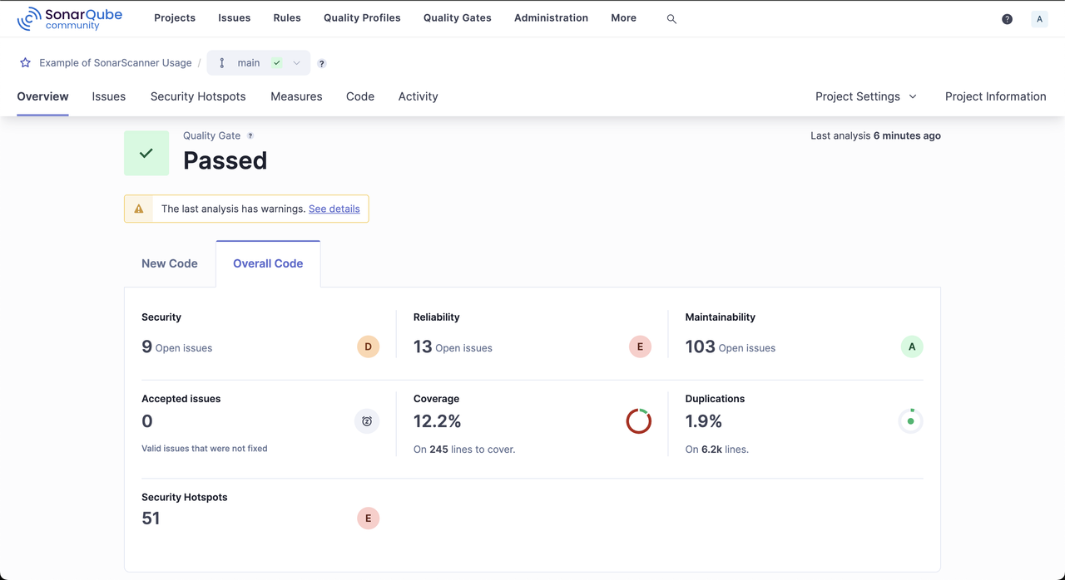Click the Reliability rating E badge
1065x580 pixels.
tap(640, 347)
